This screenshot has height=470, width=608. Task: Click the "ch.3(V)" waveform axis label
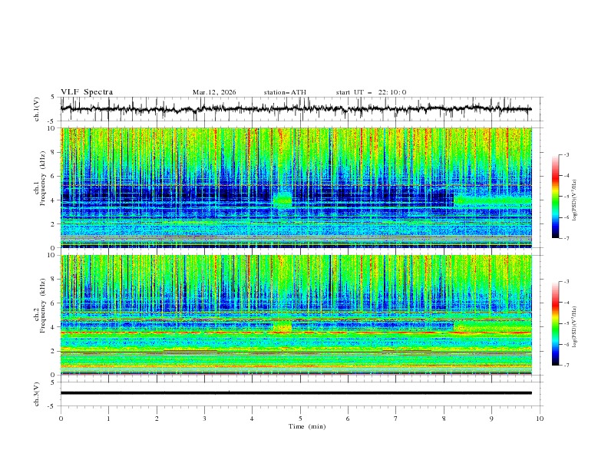pyautogui.click(x=36, y=394)
